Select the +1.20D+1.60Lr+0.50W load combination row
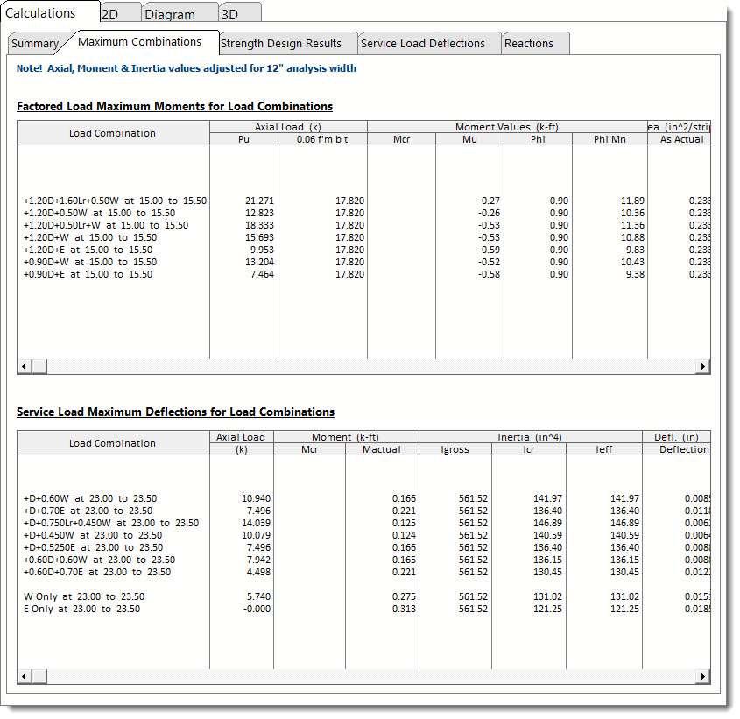Screen dimensions: 740x719 click(115, 201)
